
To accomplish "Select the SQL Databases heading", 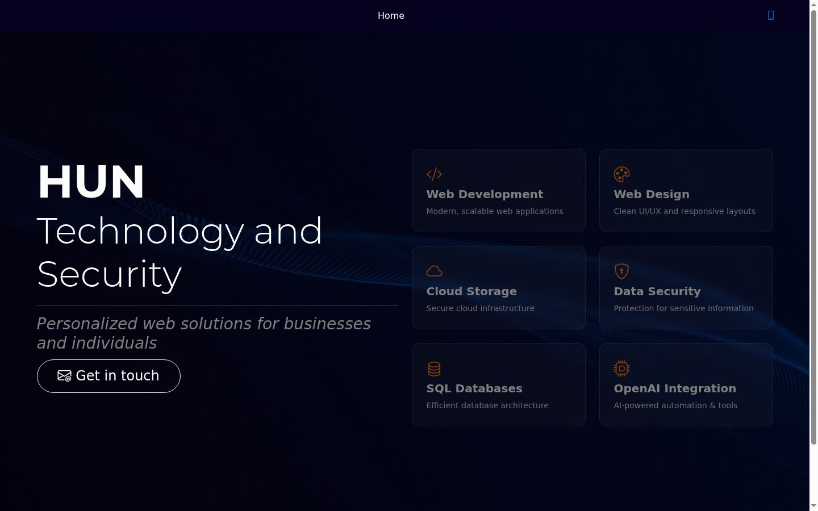I will pos(474,388).
